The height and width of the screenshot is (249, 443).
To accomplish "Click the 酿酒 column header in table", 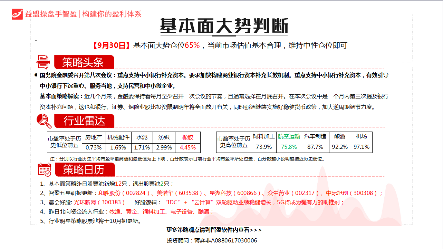I will pos(340,136).
